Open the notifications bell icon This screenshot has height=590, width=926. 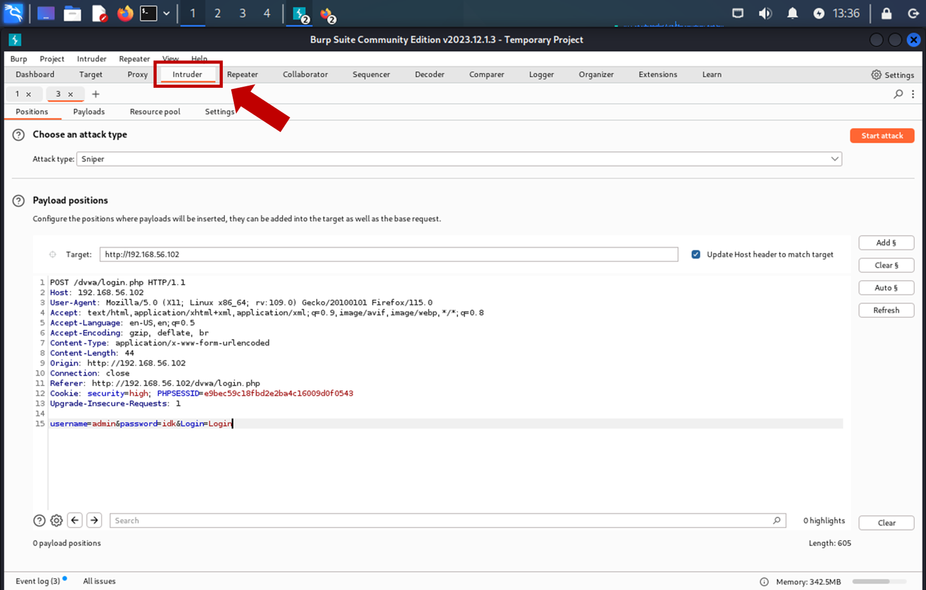pyautogui.click(x=793, y=13)
